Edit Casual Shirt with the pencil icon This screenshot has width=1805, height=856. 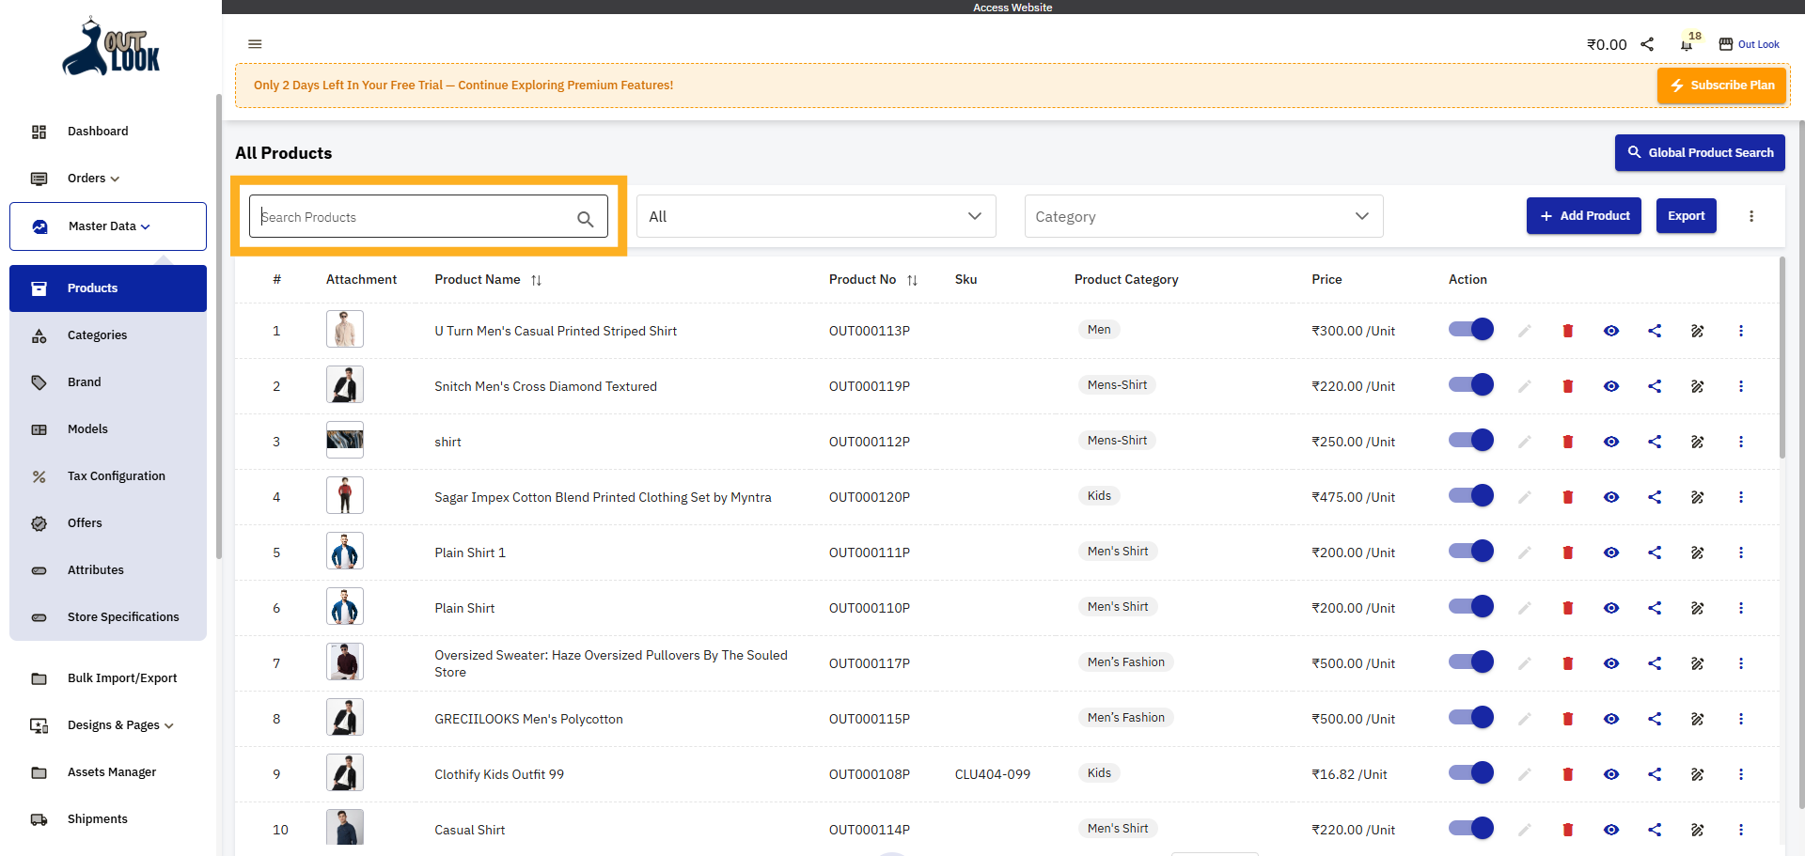(1524, 830)
